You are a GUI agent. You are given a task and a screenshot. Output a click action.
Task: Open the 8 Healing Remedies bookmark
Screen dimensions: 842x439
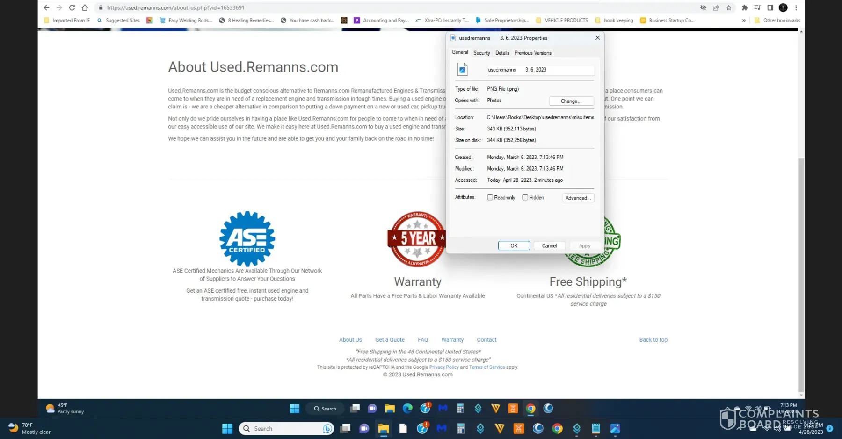click(247, 20)
